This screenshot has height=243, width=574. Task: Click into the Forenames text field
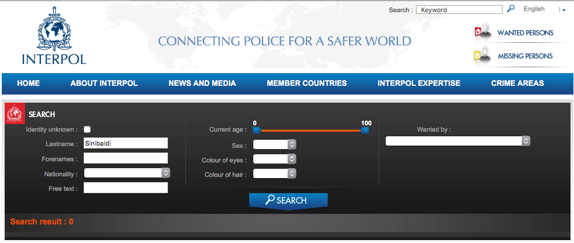[x=125, y=158]
